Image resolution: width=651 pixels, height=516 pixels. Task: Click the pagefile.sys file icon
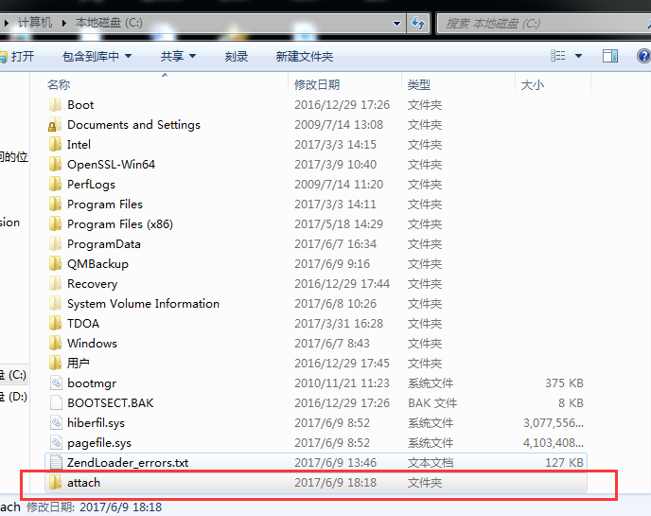[56, 443]
